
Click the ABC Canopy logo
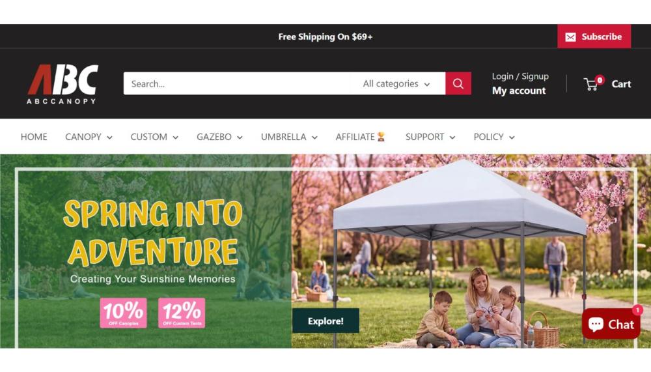pos(62,84)
